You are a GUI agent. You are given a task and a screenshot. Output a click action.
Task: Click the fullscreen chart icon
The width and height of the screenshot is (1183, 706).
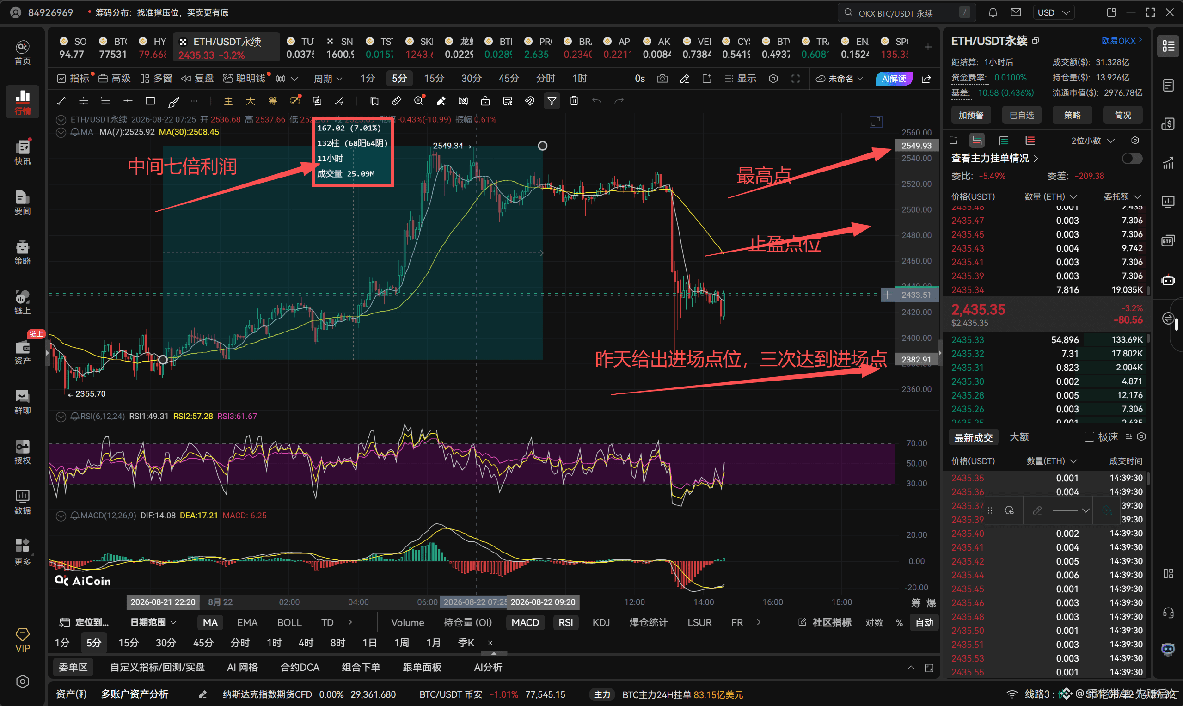point(795,79)
